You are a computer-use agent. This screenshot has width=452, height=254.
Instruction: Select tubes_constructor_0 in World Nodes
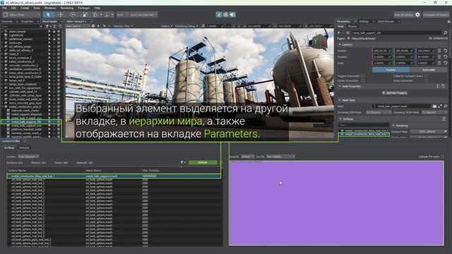pos(22,61)
